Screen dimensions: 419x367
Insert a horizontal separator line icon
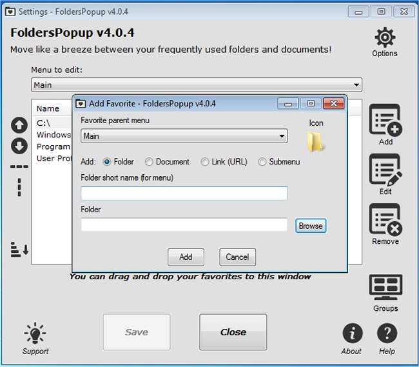[x=19, y=166]
